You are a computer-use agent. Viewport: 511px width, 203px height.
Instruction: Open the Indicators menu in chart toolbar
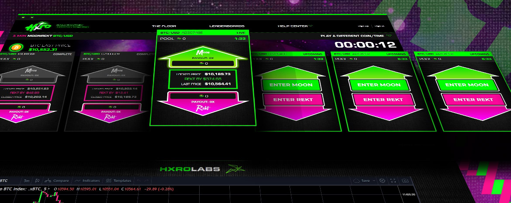point(87,180)
